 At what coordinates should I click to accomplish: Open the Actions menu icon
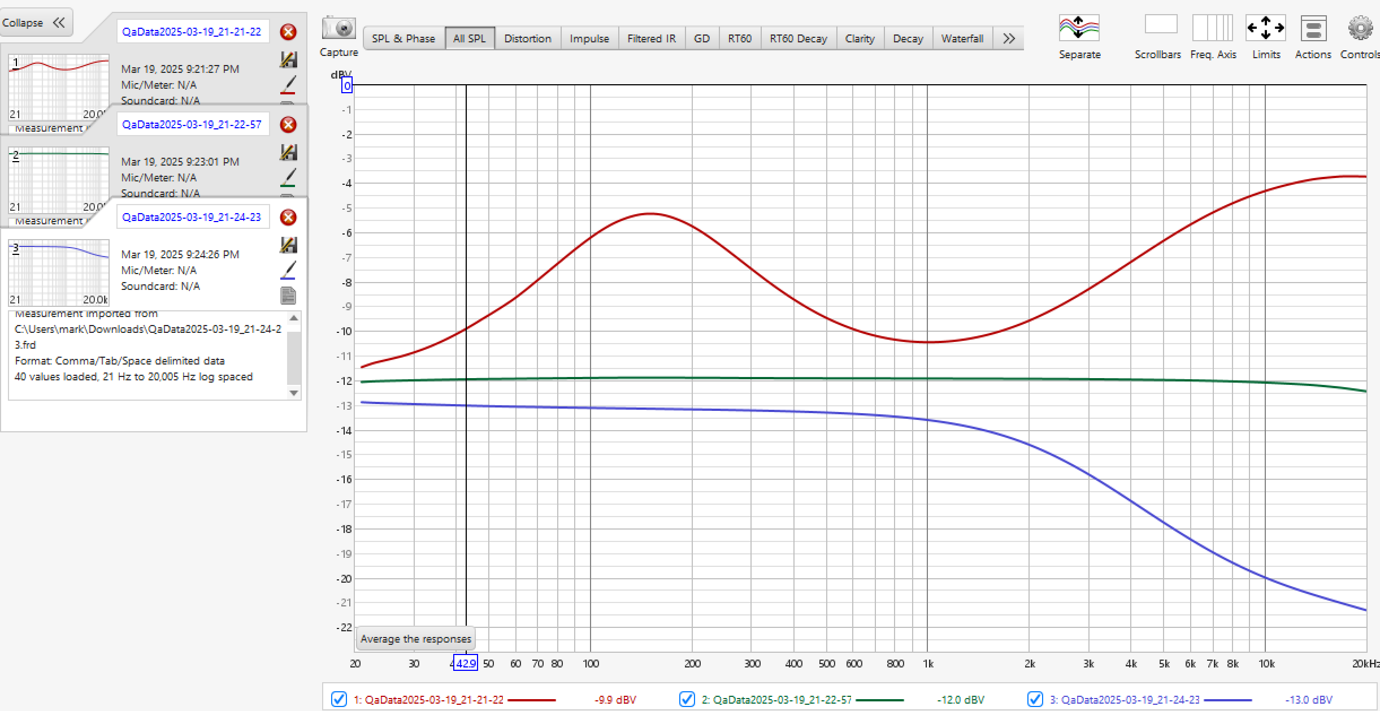1313,28
